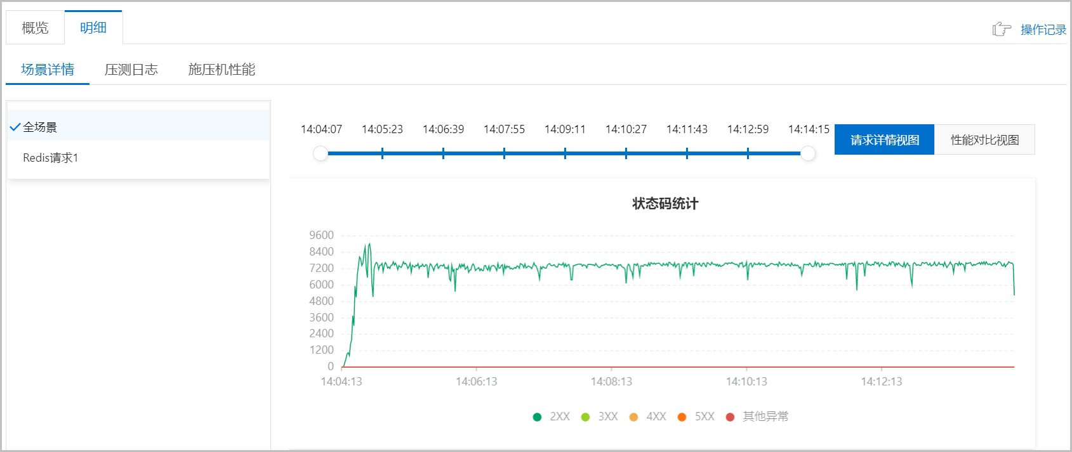
Task: Click the 14:09:11 tick on time slider
Action: click(565, 153)
